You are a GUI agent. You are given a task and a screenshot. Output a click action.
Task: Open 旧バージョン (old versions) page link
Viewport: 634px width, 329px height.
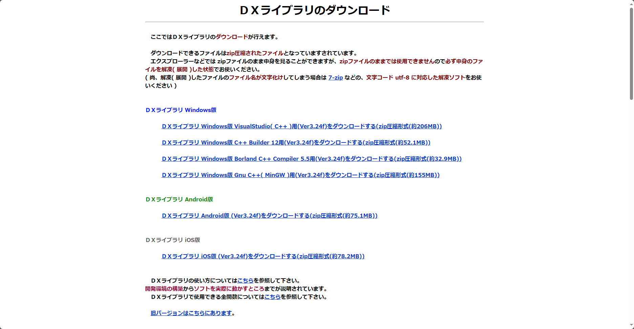click(191, 313)
